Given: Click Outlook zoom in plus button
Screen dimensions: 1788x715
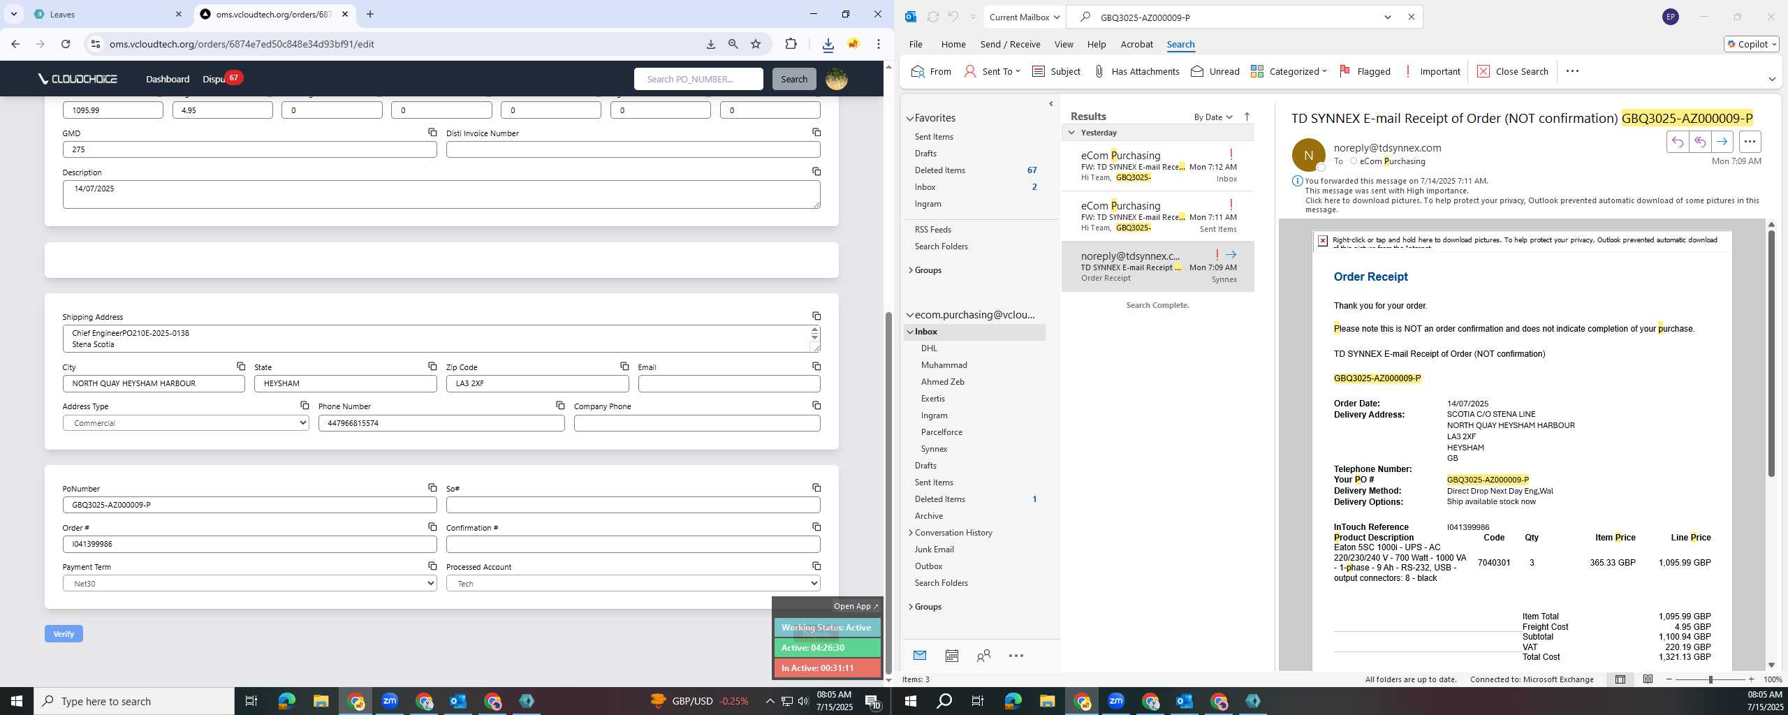Looking at the screenshot, I should (x=1750, y=679).
